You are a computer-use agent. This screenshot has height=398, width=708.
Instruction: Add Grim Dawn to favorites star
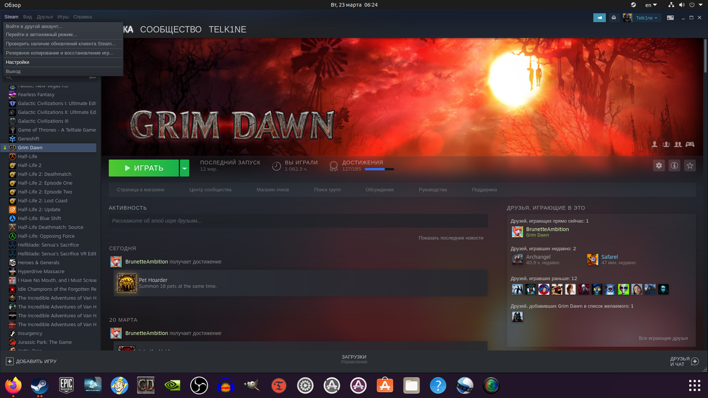point(690,166)
